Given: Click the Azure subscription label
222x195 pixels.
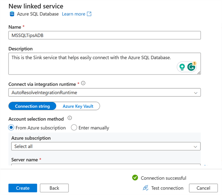Looking at the screenshot, I should pyautogui.click(x=31, y=138).
